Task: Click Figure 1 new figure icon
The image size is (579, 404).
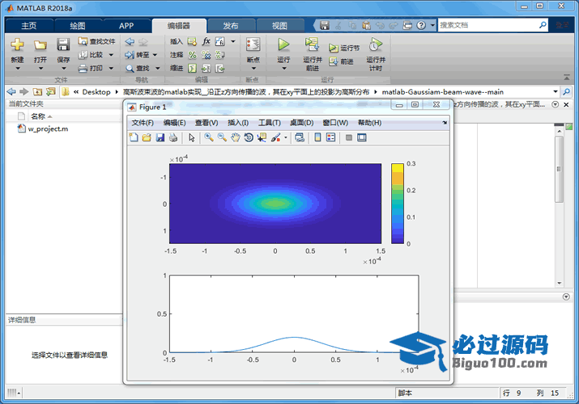Action: click(134, 137)
